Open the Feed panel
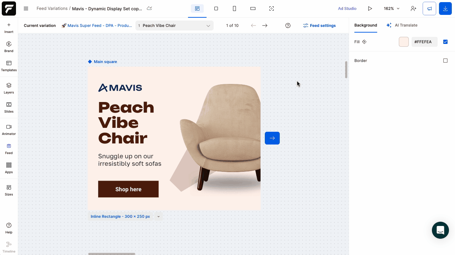The height and width of the screenshot is (255, 455). [9, 149]
